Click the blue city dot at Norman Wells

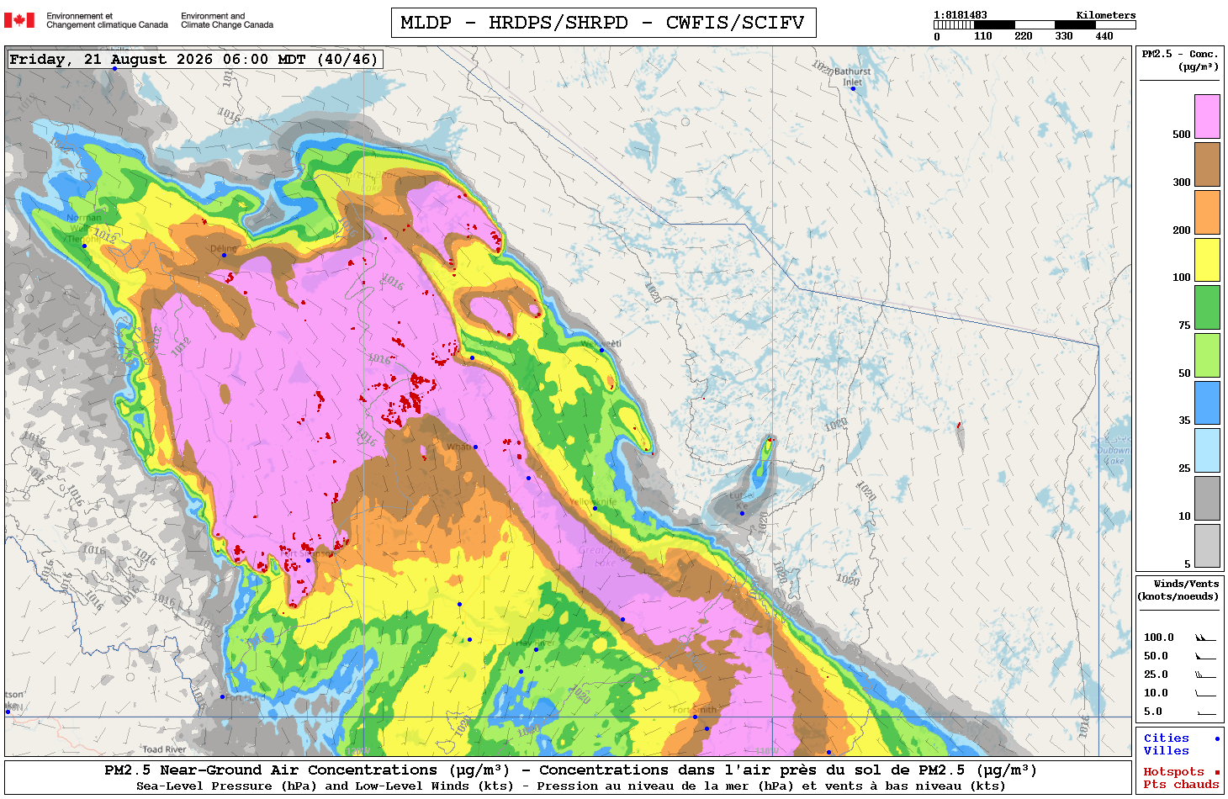[x=84, y=246]
